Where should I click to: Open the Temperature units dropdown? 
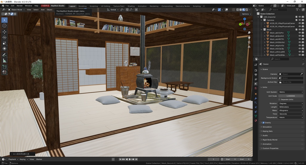pyautogui.click(x=291, y=117)
